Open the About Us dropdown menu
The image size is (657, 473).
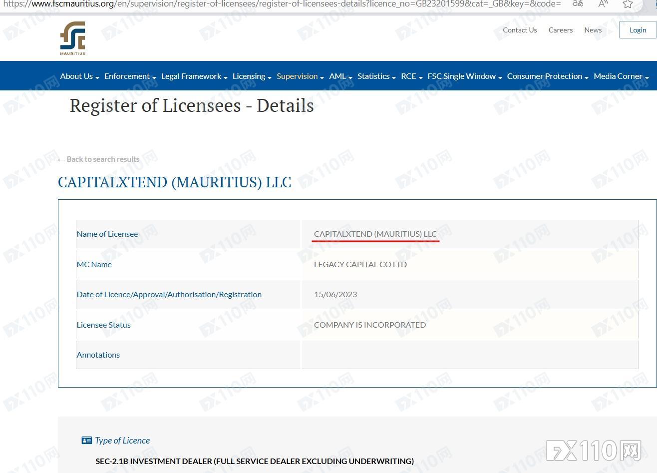pos(79,76)
